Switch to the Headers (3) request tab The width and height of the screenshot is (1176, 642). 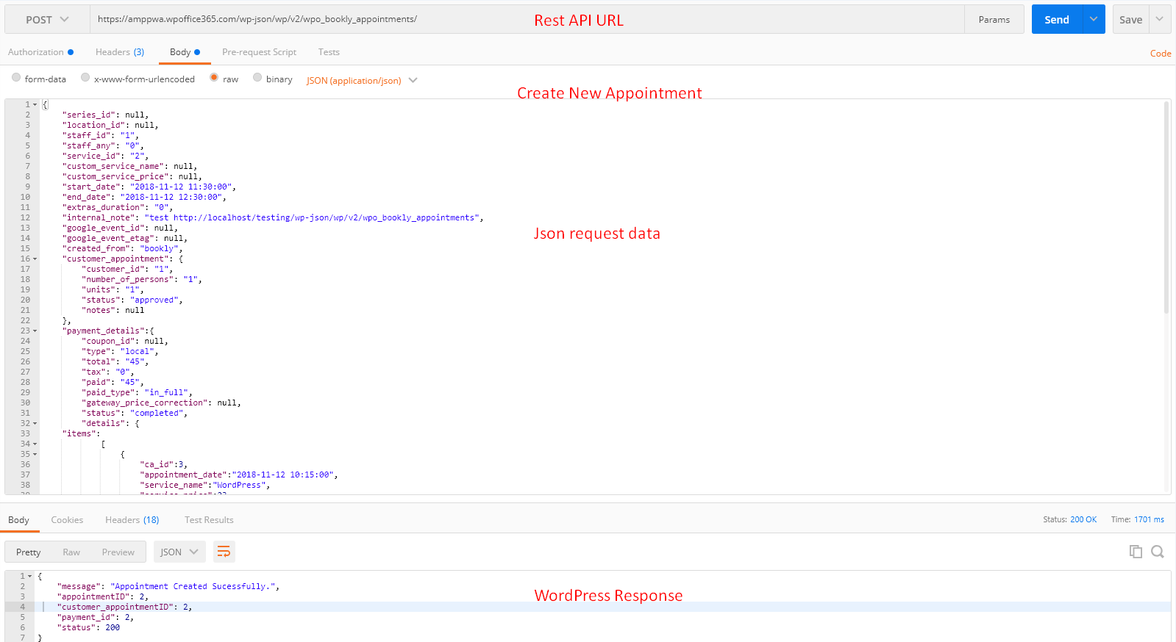(x=120, y=52)
